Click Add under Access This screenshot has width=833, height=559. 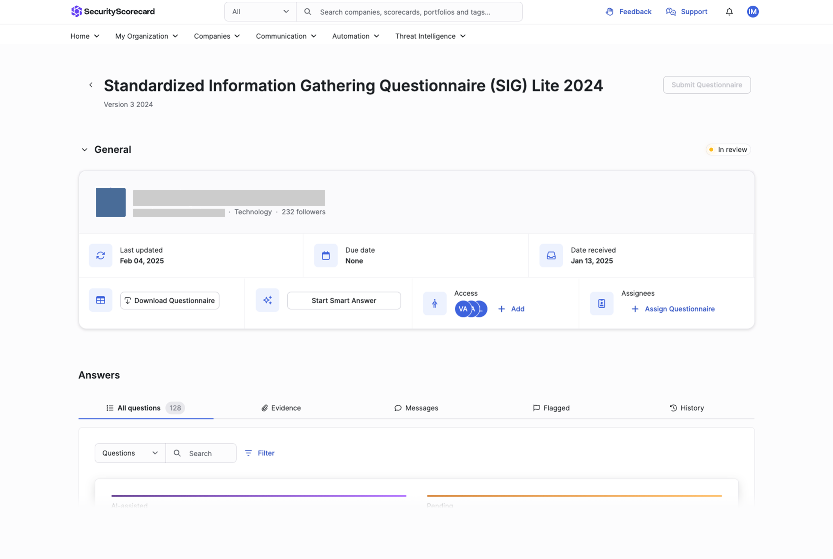511,309
